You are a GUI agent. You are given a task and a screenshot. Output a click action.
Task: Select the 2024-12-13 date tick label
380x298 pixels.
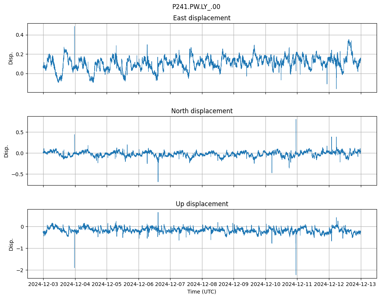click(361, 285)
